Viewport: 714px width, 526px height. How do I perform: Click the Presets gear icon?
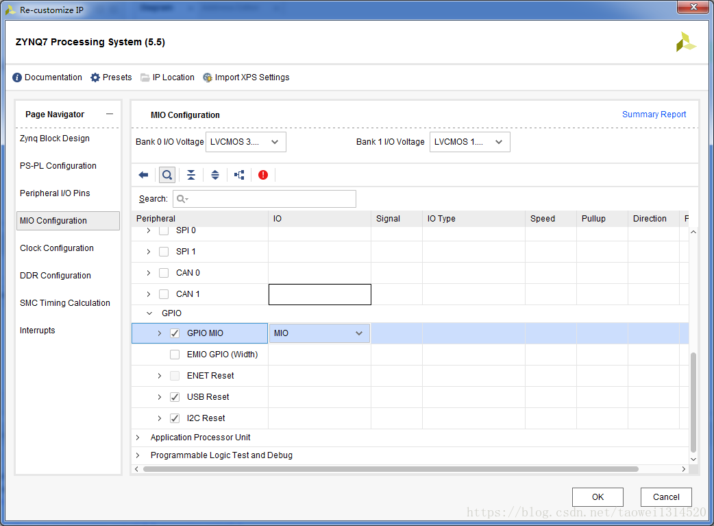(x=95, y=77)
